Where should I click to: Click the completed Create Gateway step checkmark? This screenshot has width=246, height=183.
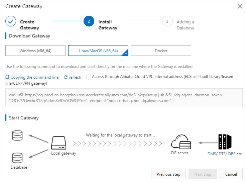click(x=11, y=21)
